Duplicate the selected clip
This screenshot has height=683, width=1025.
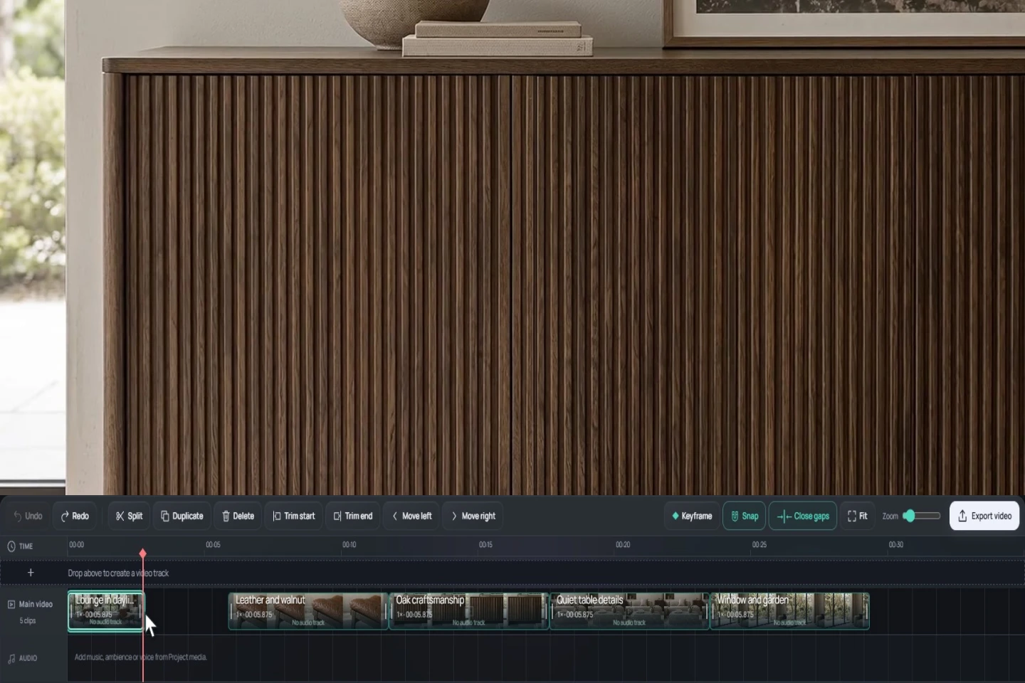point(182,516)
